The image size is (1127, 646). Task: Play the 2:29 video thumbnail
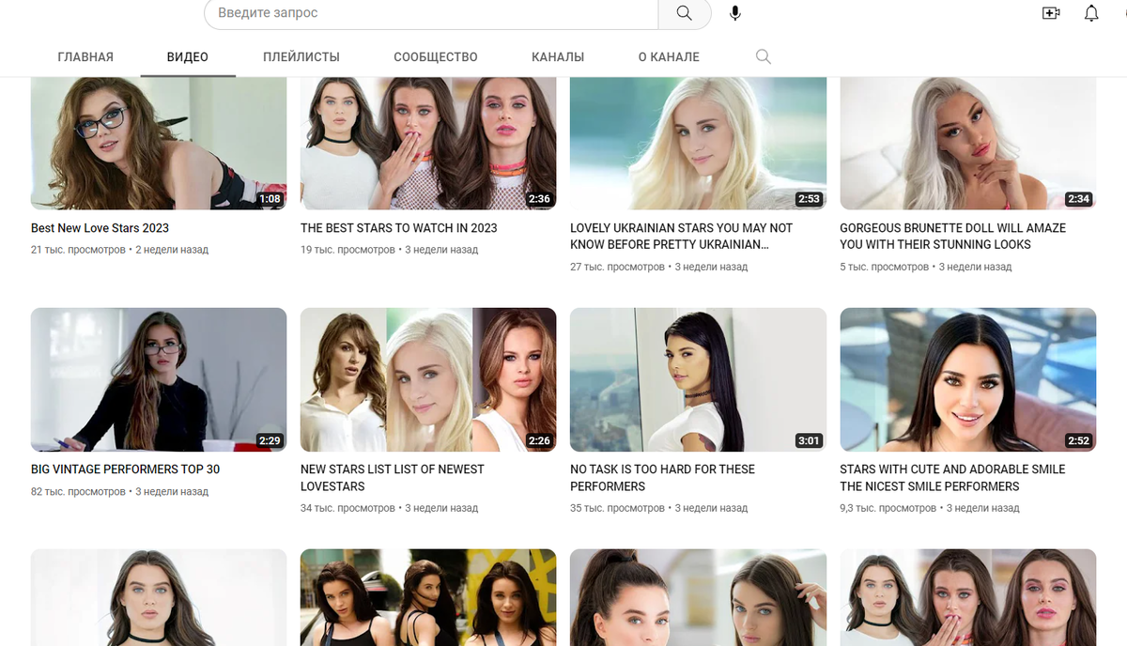click(159, 379)
